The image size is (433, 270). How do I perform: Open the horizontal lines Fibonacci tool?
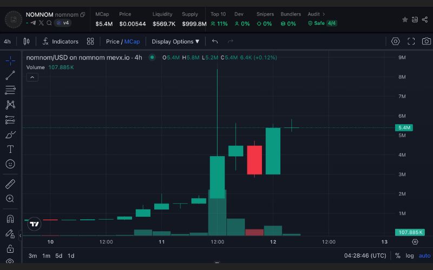pyautogui.click(x=10, y=90)
